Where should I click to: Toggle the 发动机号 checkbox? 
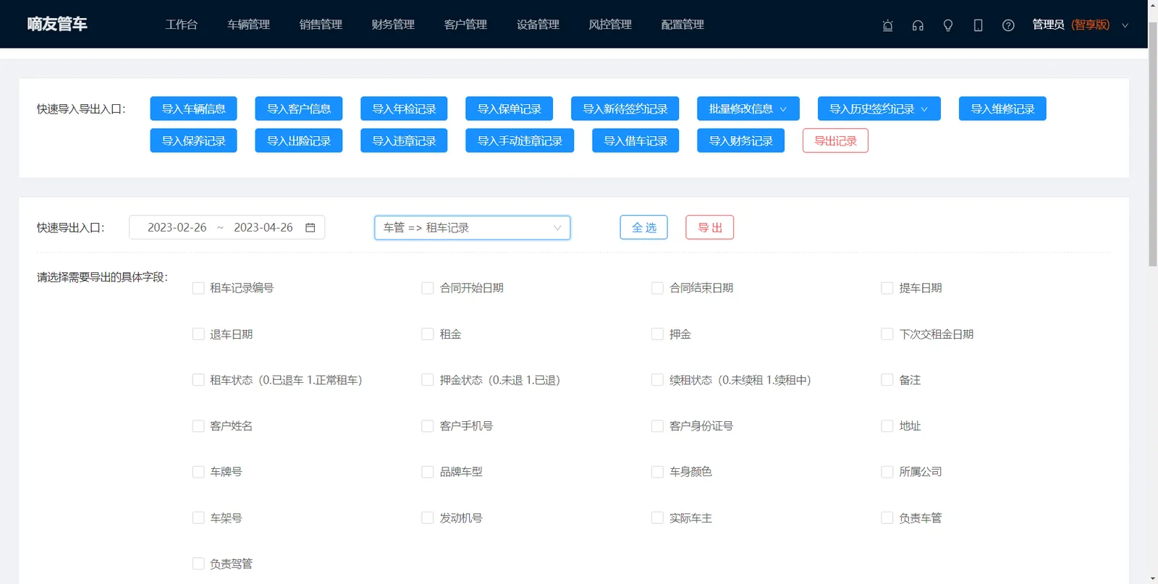coord(428,518)
